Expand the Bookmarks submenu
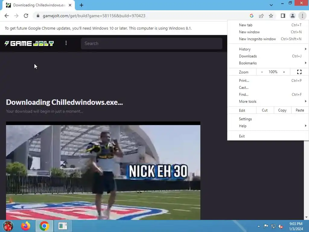This screenshot has width=309, height=232. pyautogui.click(x=268, y=63)
